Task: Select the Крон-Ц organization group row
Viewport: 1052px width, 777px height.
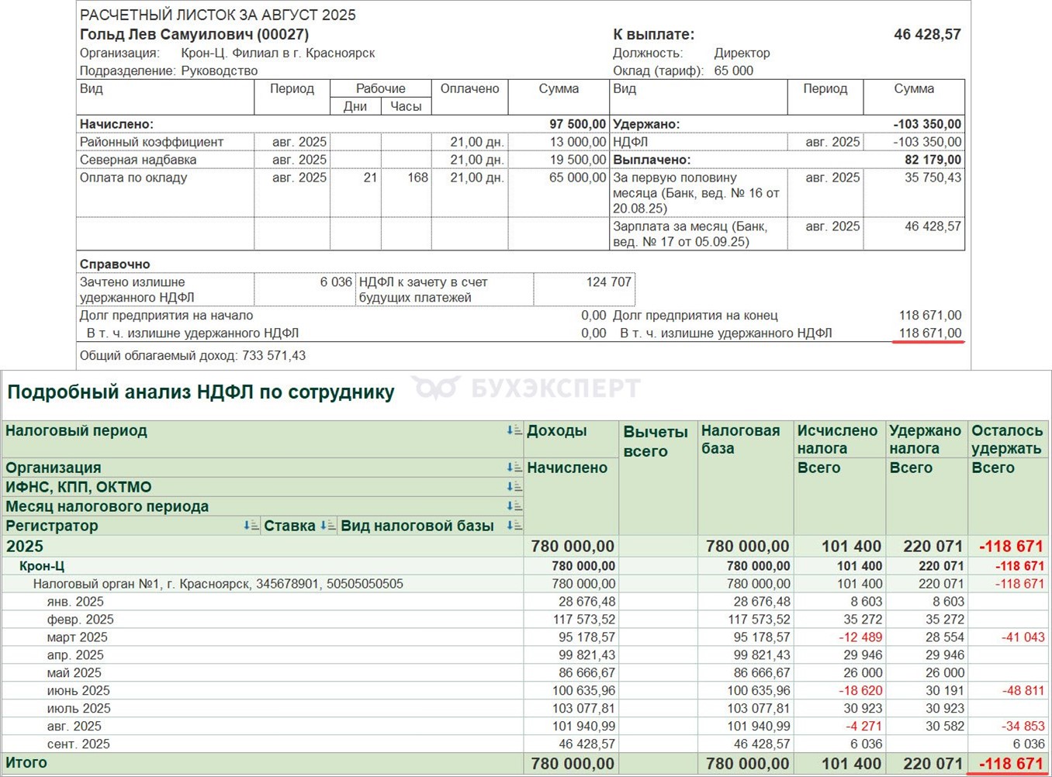Action: tap(42, 566)
